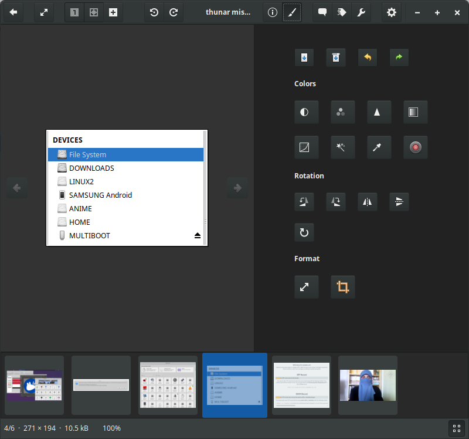Mirror the image horizontally
469x439 pixels.
(368, 202)
